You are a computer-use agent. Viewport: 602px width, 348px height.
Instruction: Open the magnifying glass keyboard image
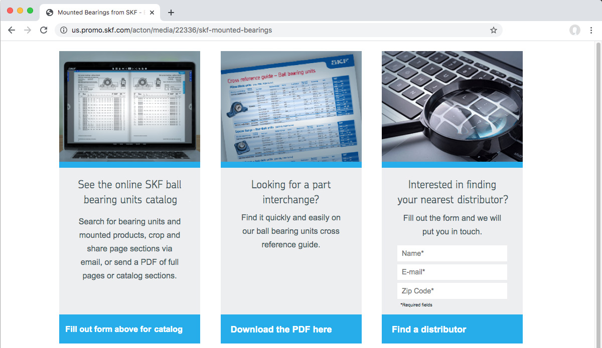coord(452,107)
